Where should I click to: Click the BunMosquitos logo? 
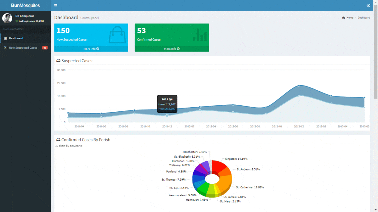25,5
